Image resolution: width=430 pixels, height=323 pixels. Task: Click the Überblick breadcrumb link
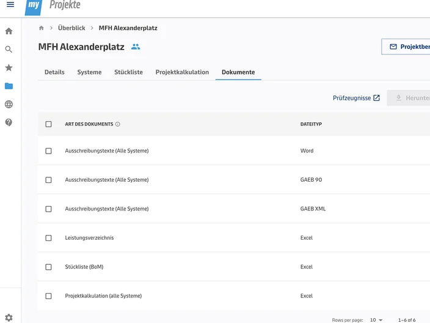[x=71, y=28]
